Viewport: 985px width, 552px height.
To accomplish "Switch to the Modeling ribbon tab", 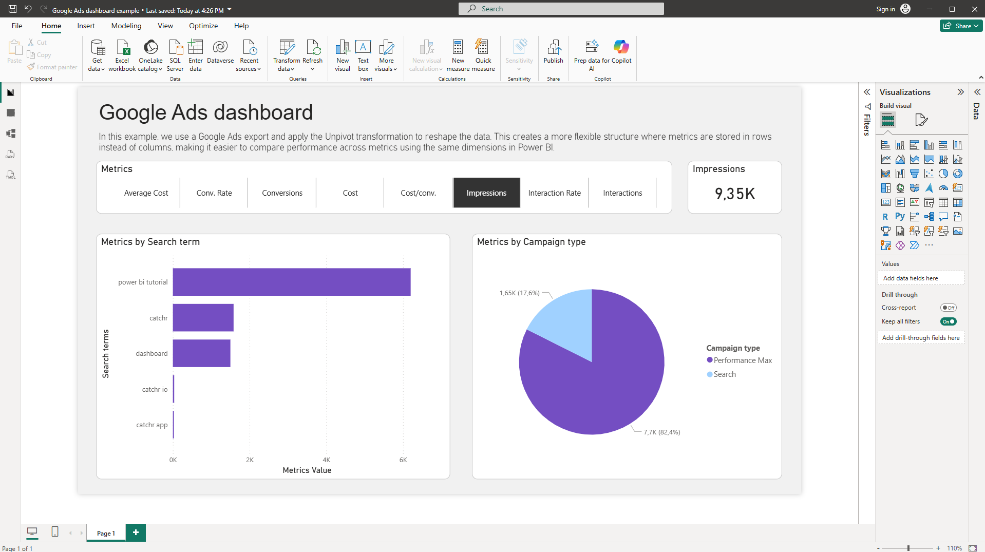I will pos(126,26).
